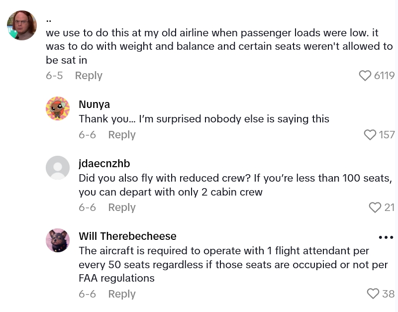398x312 pixels.
Task: Like the top comment about weight and balance
Action: point(365,76)
